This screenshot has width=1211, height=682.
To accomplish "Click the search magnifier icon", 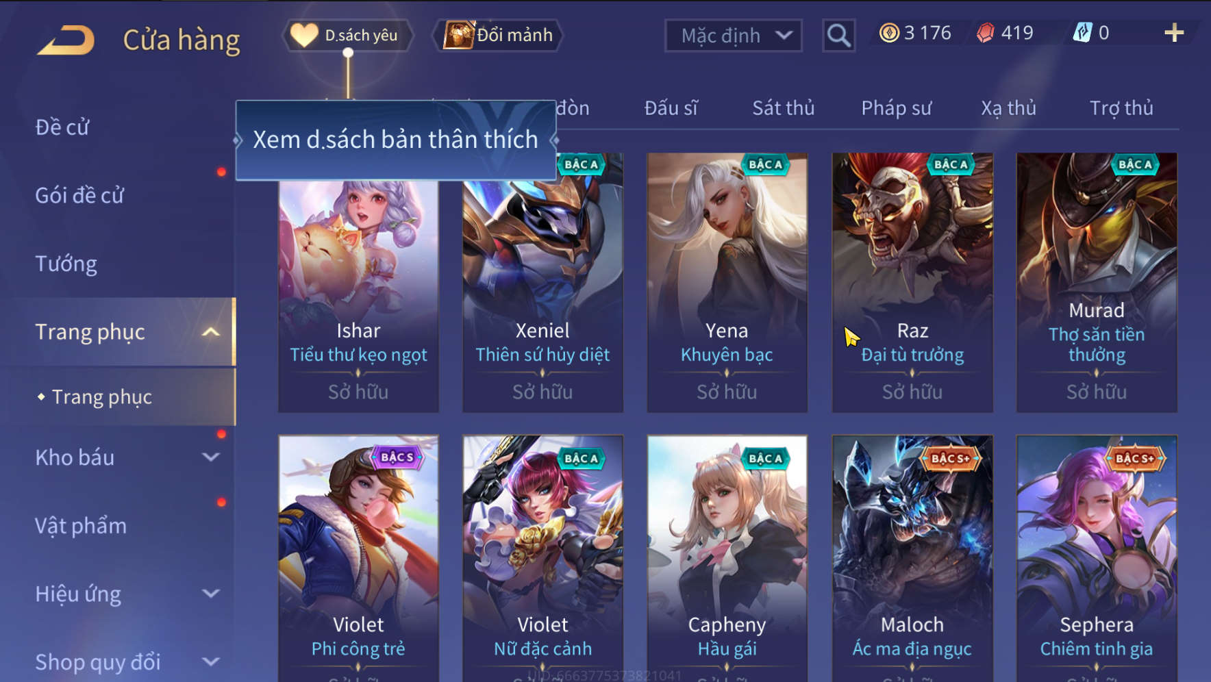I will (x=838, y=35).
